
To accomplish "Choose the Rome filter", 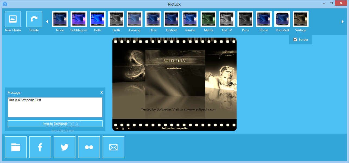I will pyautogui.click(x=264, y=19).
